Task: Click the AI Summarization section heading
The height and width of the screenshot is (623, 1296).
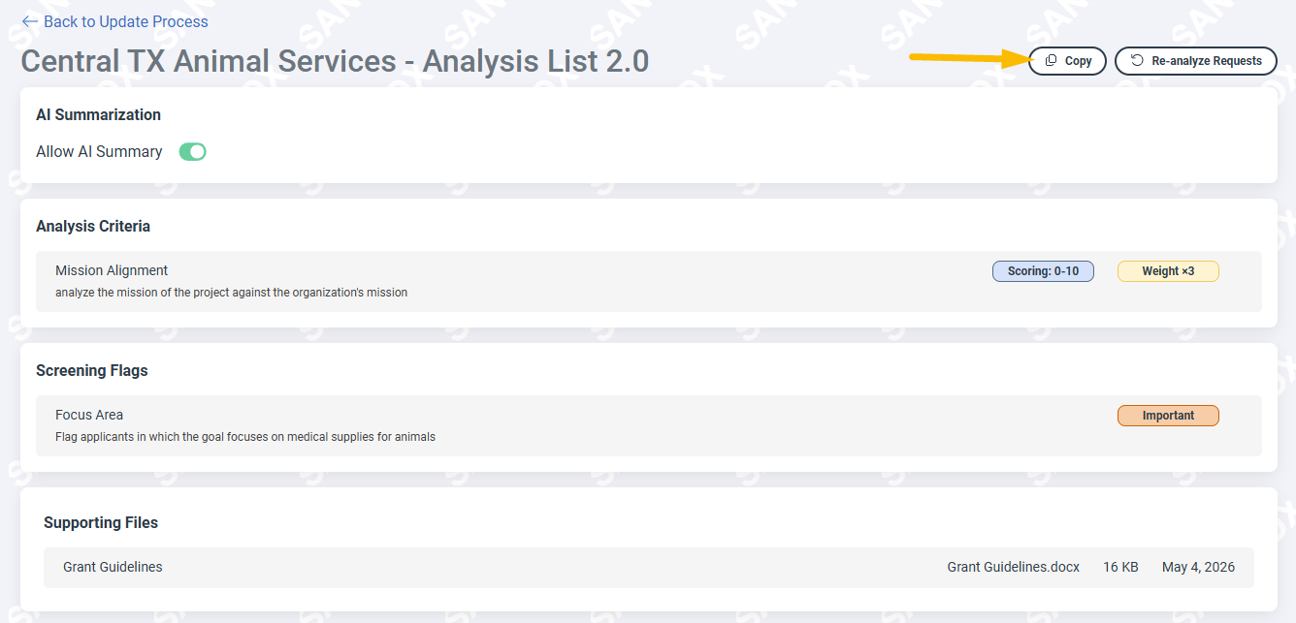Action: [x=99, y=114]
